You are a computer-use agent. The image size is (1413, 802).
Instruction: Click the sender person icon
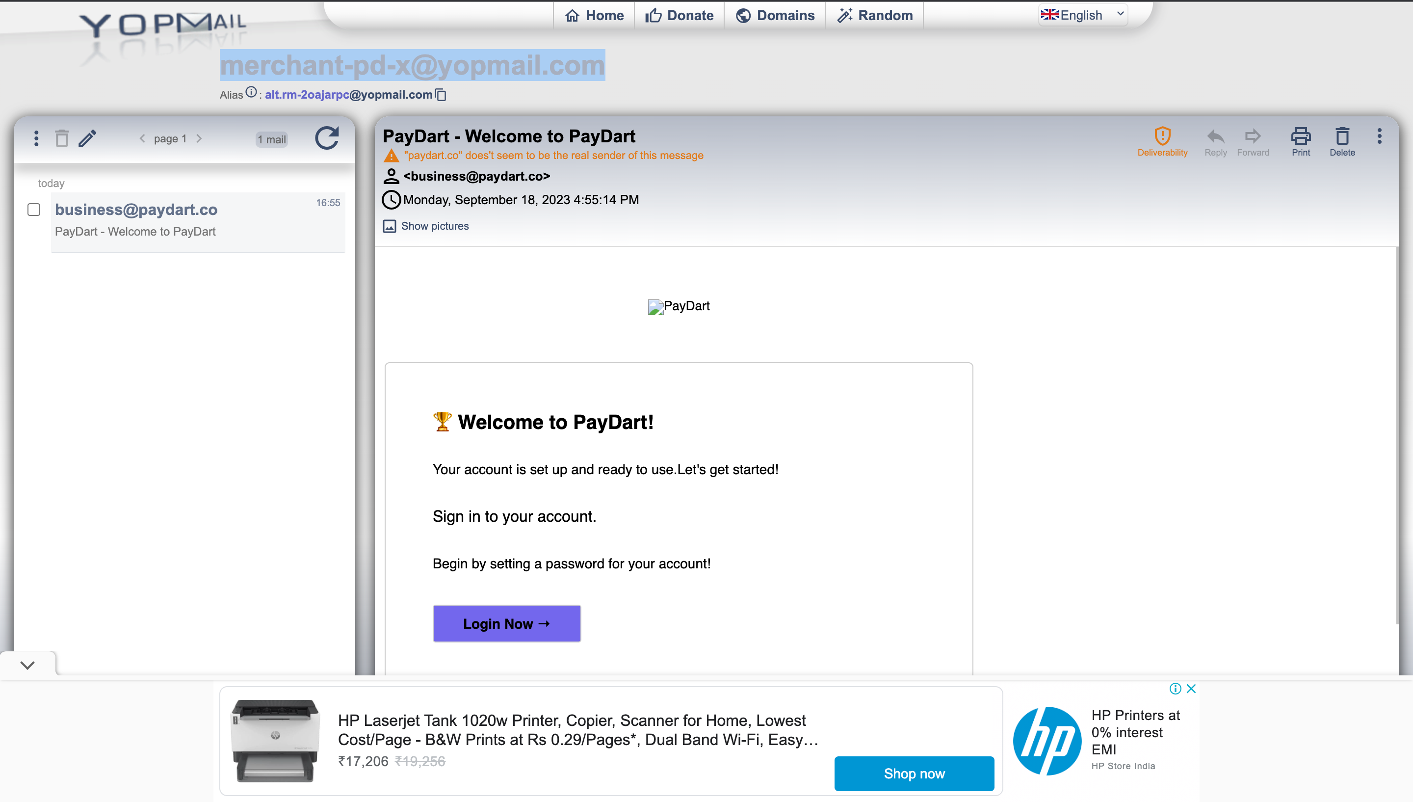(391, 176)
